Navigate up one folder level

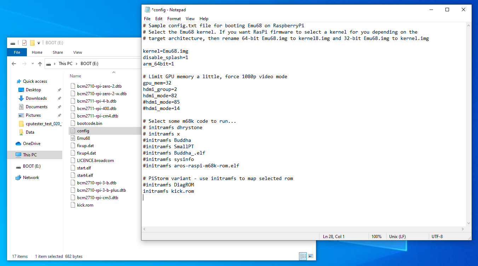point(40,64)
